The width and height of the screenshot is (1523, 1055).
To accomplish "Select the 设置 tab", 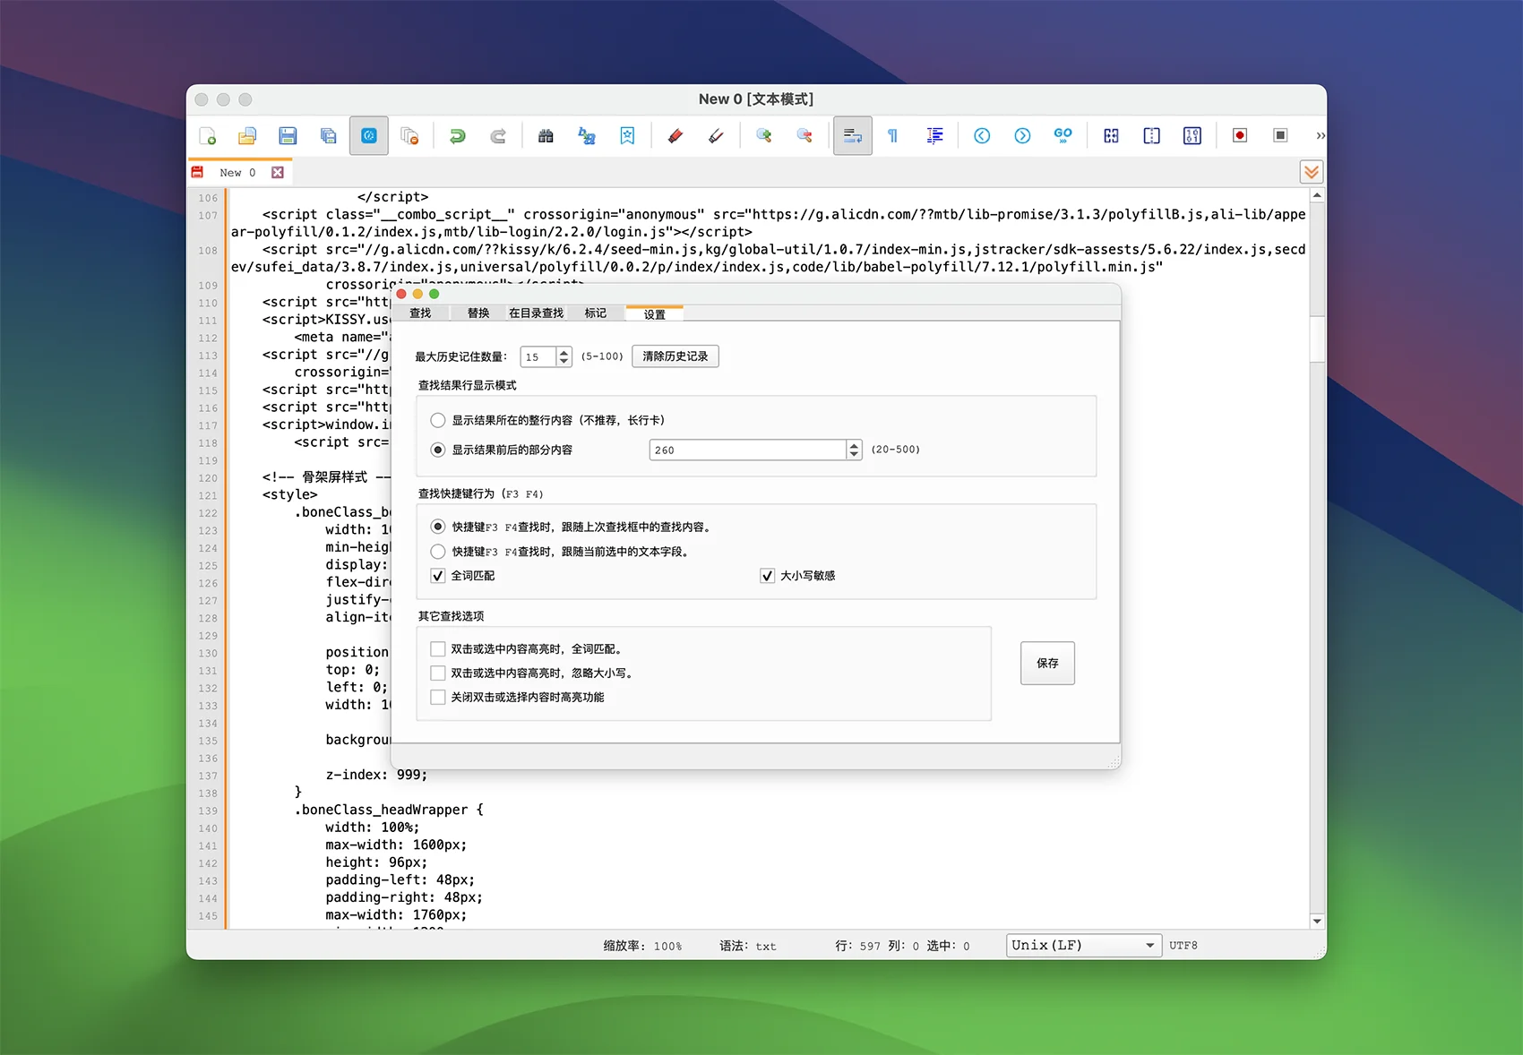I will coord(655,313).
